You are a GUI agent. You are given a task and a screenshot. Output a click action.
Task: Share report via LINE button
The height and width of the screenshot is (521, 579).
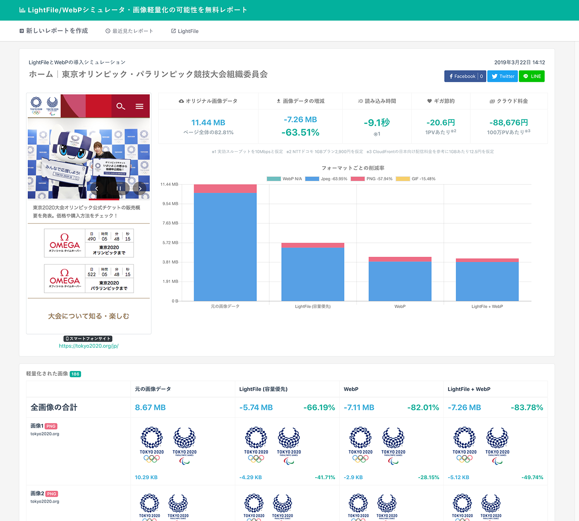pyautogui.click(x=532, y=76)
